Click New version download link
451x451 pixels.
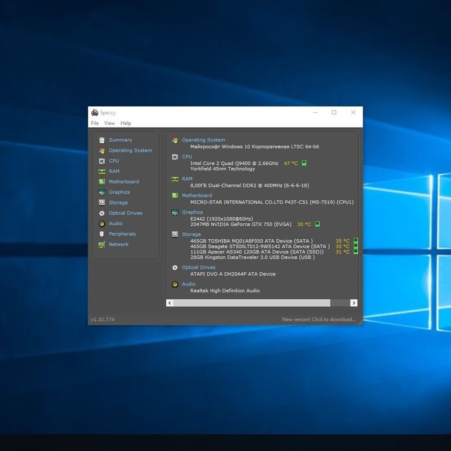(319, 319)
